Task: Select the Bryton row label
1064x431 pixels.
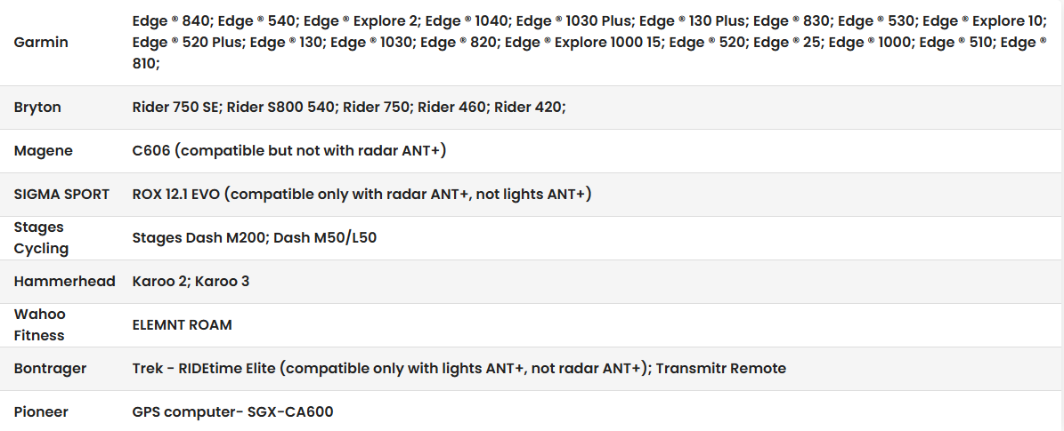Action: click(37, 107)
